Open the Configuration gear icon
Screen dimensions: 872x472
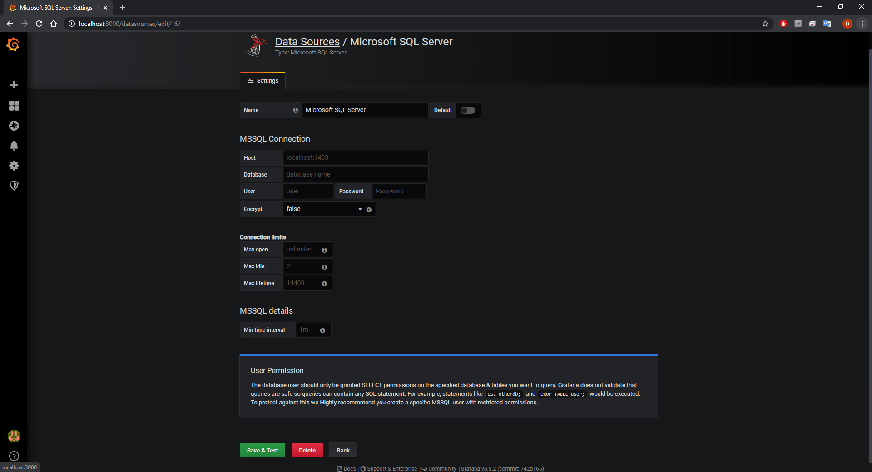point(14,166)
